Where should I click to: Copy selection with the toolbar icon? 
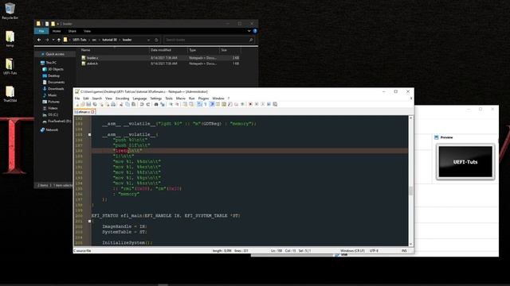click(x=127, y=104)
